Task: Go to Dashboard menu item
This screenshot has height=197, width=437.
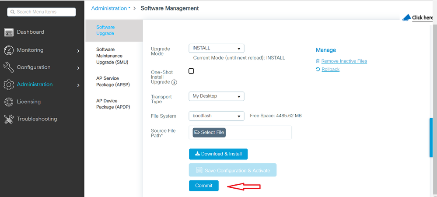Action: [x=30, y=32]
